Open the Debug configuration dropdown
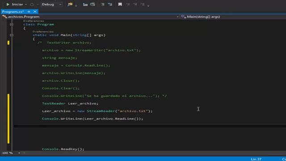The image size is (286, 161). 51,4
